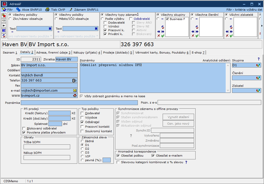The width and height of the screenshot is (264, 184).
Task: Open the 'Nákupy (přijato) 4' tab
Action: coord(87,53)
